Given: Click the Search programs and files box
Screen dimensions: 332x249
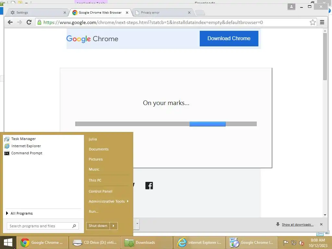Looking at the screenshot, I should pyautogui.click(x=43, y=226).
